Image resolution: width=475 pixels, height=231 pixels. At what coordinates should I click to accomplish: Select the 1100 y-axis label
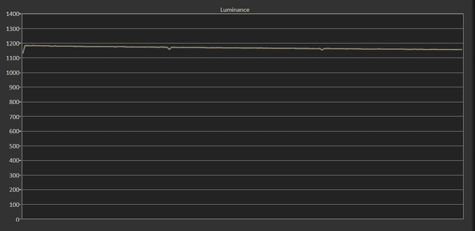(x=11, y=58)
